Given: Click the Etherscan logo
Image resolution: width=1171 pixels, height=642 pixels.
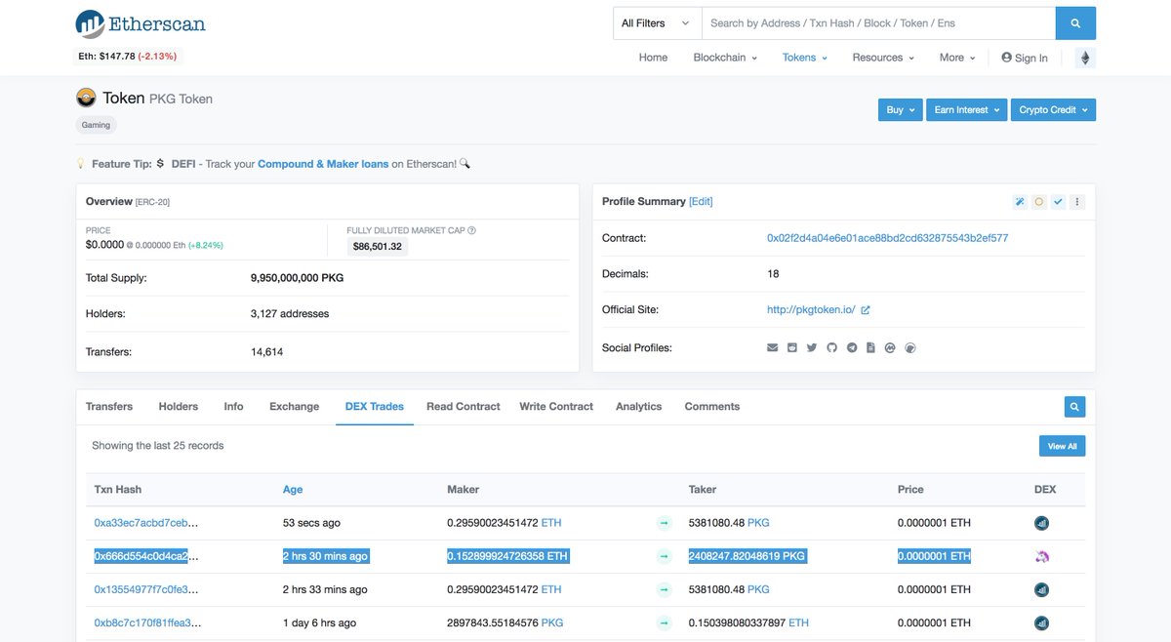Looking at the screenshot, I should tap(141, 23).
